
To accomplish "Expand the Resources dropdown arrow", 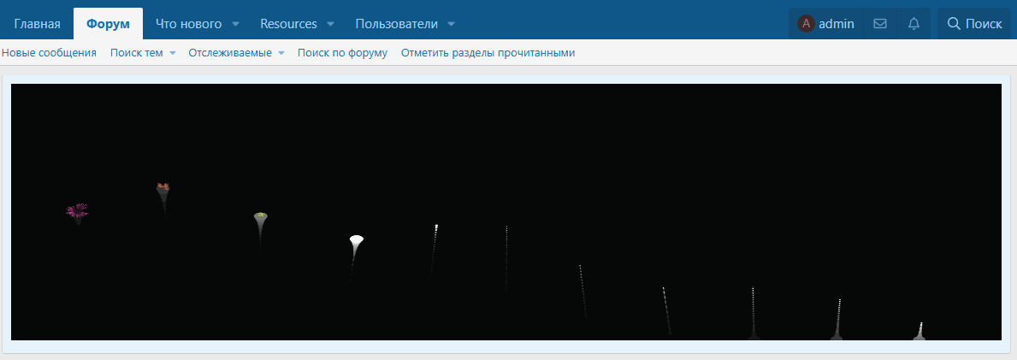I will [x=331, y=24].
